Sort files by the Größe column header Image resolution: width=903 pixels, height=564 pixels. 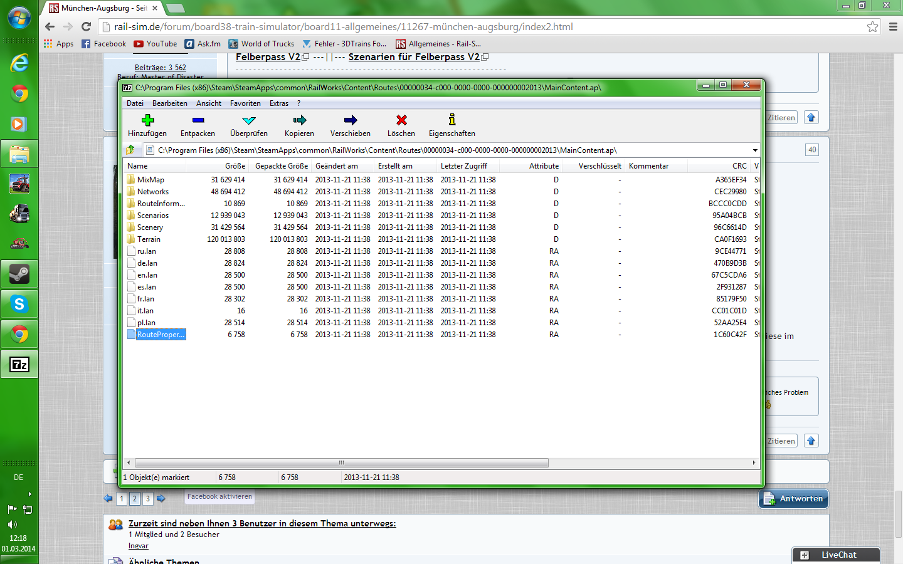coord(235,166)
